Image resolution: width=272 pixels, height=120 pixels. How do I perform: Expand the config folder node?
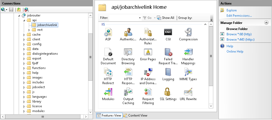[24, 44]
